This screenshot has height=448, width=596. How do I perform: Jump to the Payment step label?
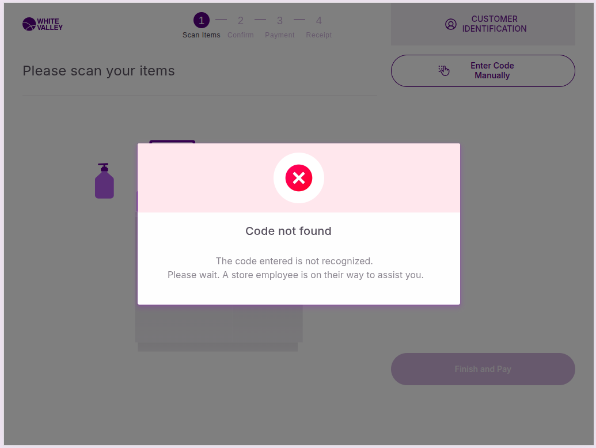(x=280, y=35)
